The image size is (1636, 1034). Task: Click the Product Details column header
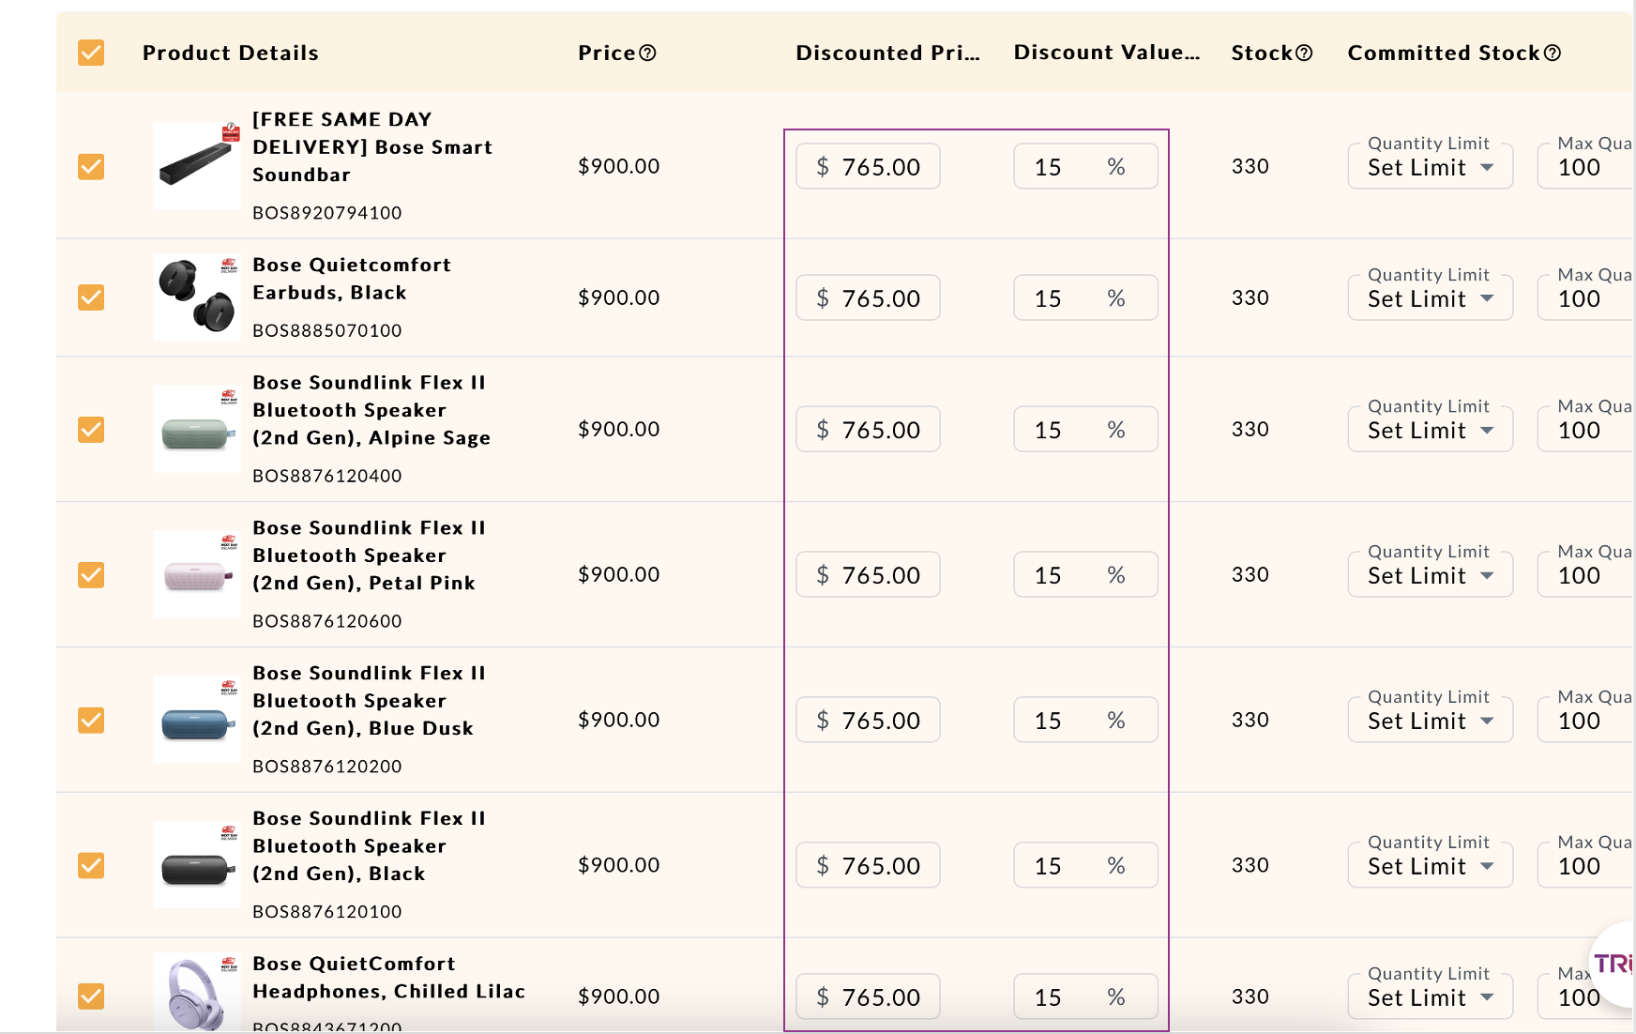(231, 53)
